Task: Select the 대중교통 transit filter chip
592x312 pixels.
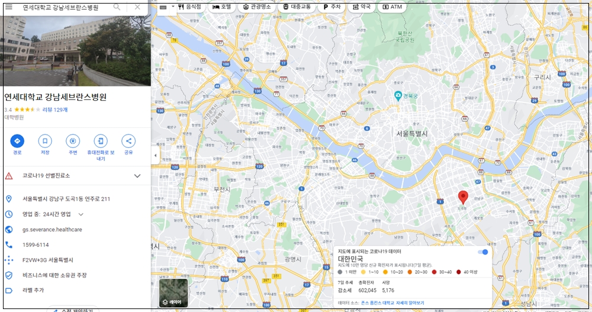Action: pos(297,7)
